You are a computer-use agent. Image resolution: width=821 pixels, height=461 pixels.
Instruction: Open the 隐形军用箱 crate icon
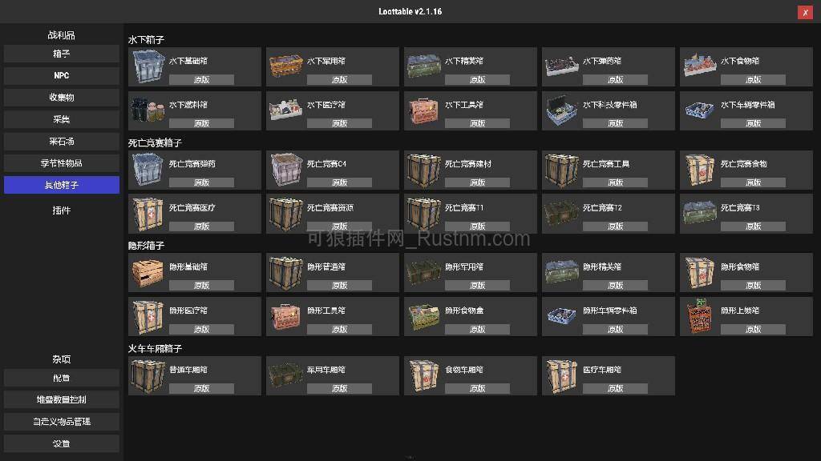pos(424,272)
